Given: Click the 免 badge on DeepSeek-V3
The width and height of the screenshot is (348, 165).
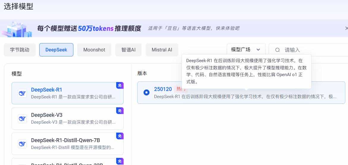Looking at the screenshot, I should (120, 111).
